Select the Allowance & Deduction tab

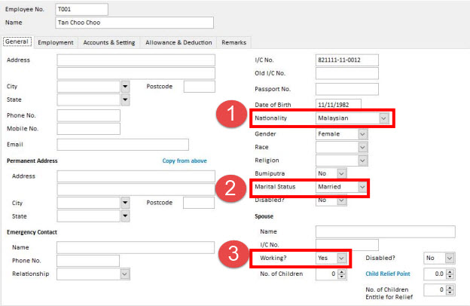pyautogui.click(x=179, y=43)
